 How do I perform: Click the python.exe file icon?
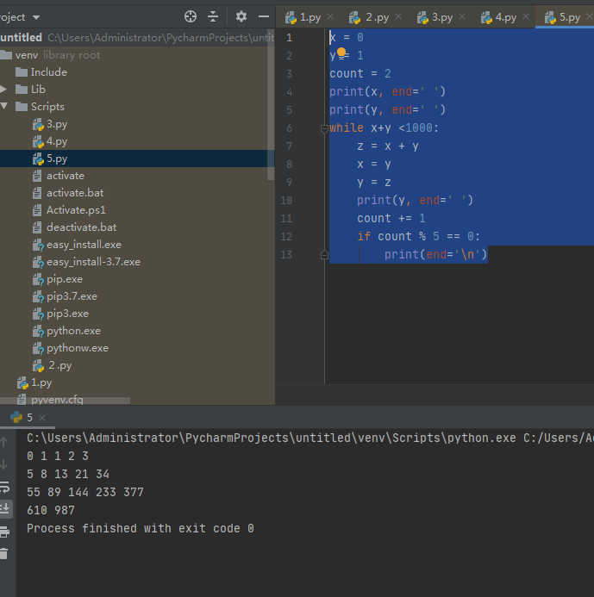click(38, 332)
